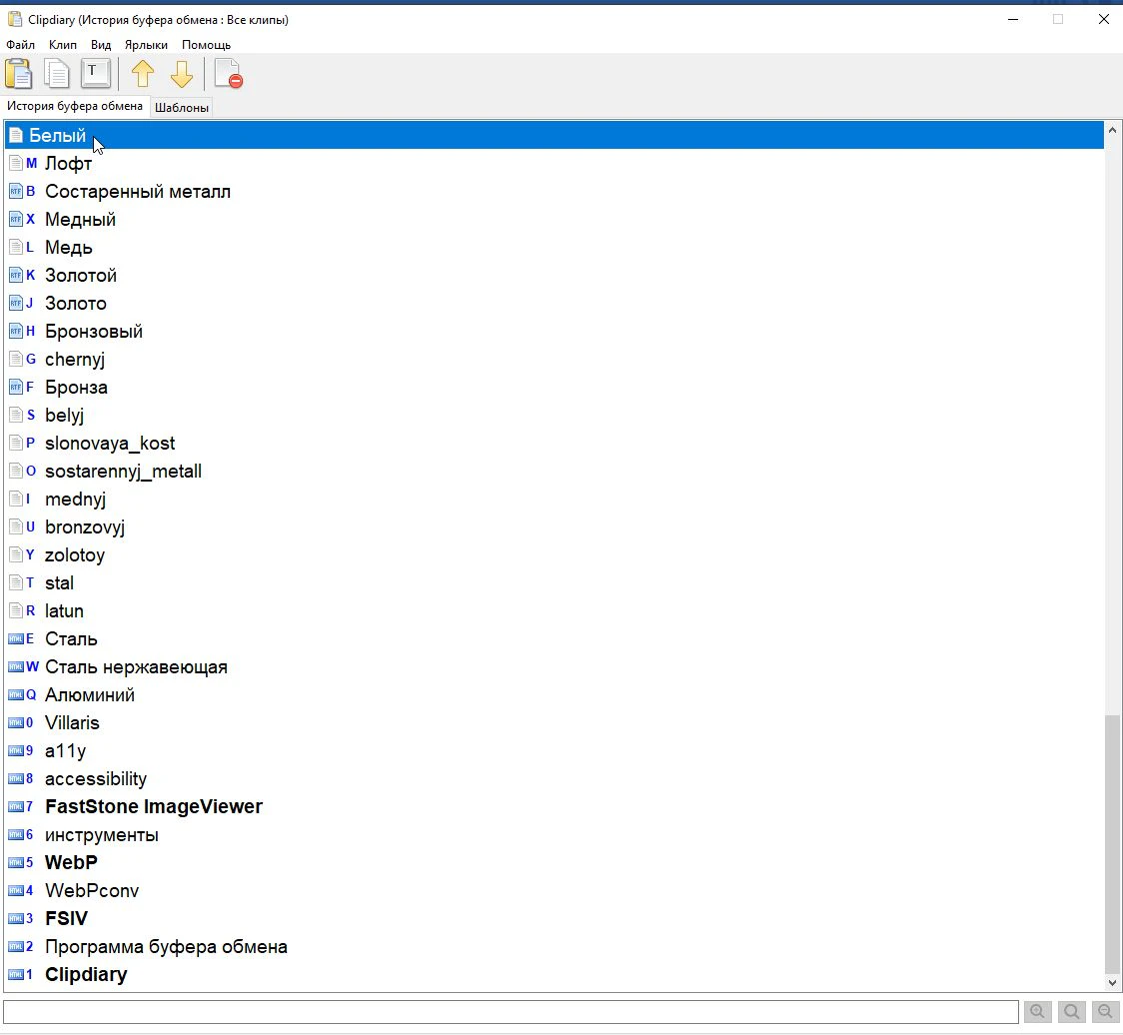Image resolution: width=1123 pixels, height=1035 pixels.
Task: Select the accessibility clip
Action: [555, 778]
